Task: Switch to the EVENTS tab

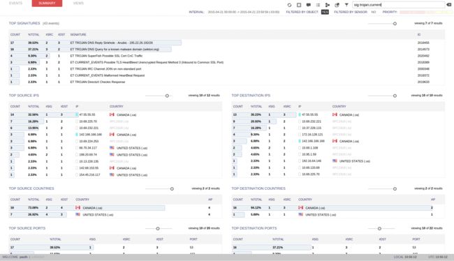Action: pos(15,3)
